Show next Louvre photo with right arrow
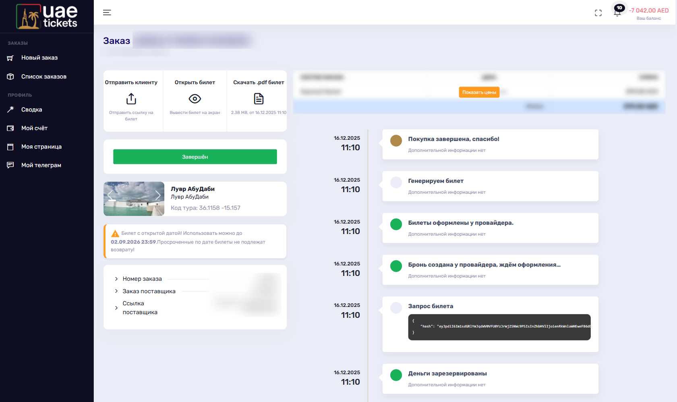The width and height of the screenshot is (677, 402). 158,196
